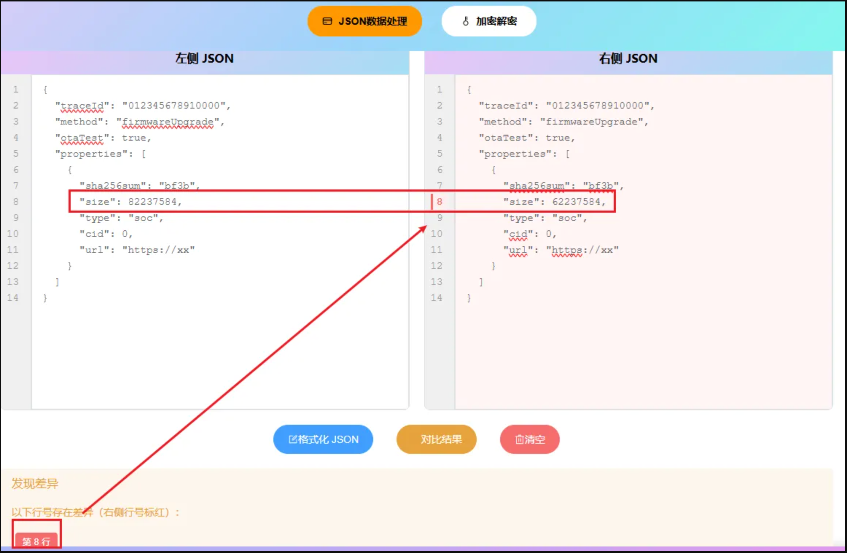Select the highlighted size line in left JSON

[131, 201]
